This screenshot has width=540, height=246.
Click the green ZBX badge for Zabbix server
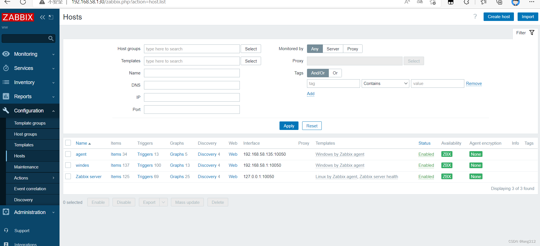447,176
